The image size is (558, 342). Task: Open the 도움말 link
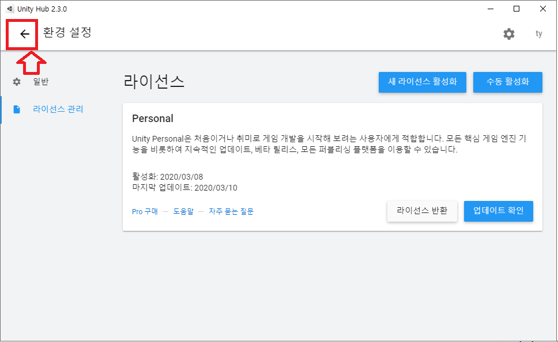(183, 211)
